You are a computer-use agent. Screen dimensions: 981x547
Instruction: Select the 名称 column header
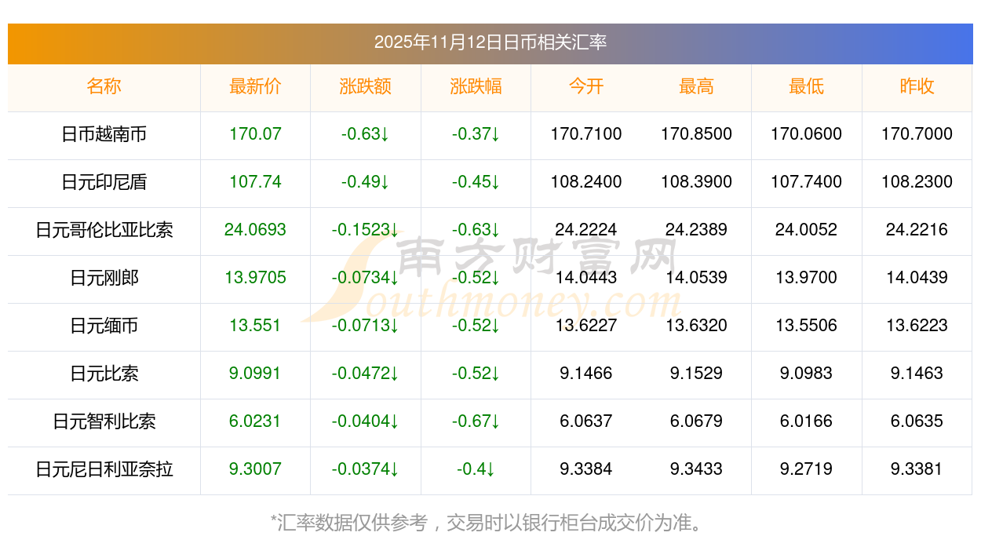click(x=104, y=86)
